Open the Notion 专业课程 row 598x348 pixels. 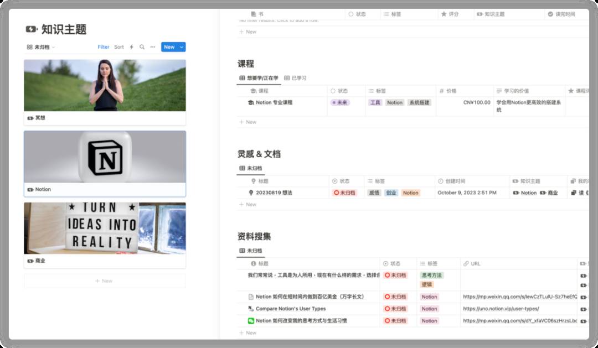(x=274, y=102)
